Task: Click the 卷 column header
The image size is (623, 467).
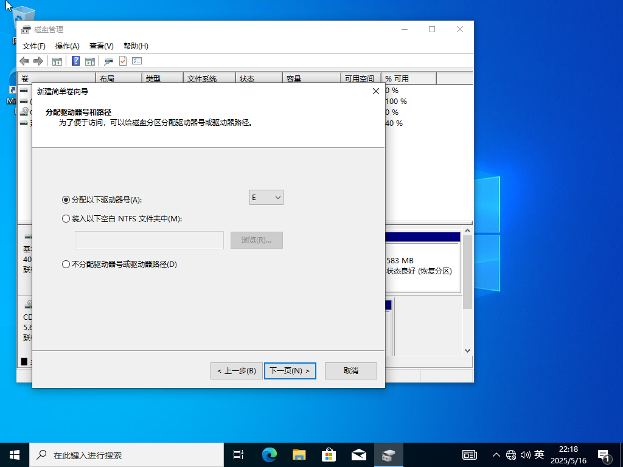Action: (57, 78)
